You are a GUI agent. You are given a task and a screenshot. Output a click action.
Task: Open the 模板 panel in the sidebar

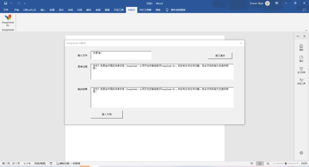click(301, 47)
